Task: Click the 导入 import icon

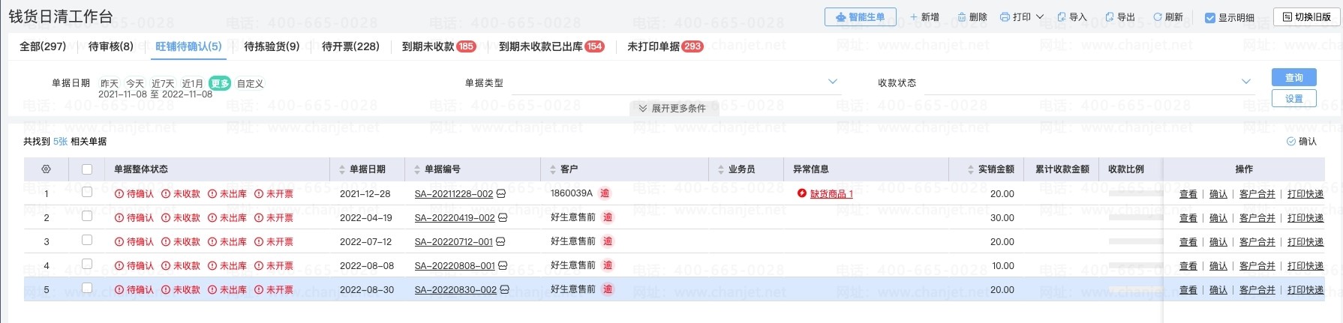Action: pyautogui.click(x=1062, y=16)
